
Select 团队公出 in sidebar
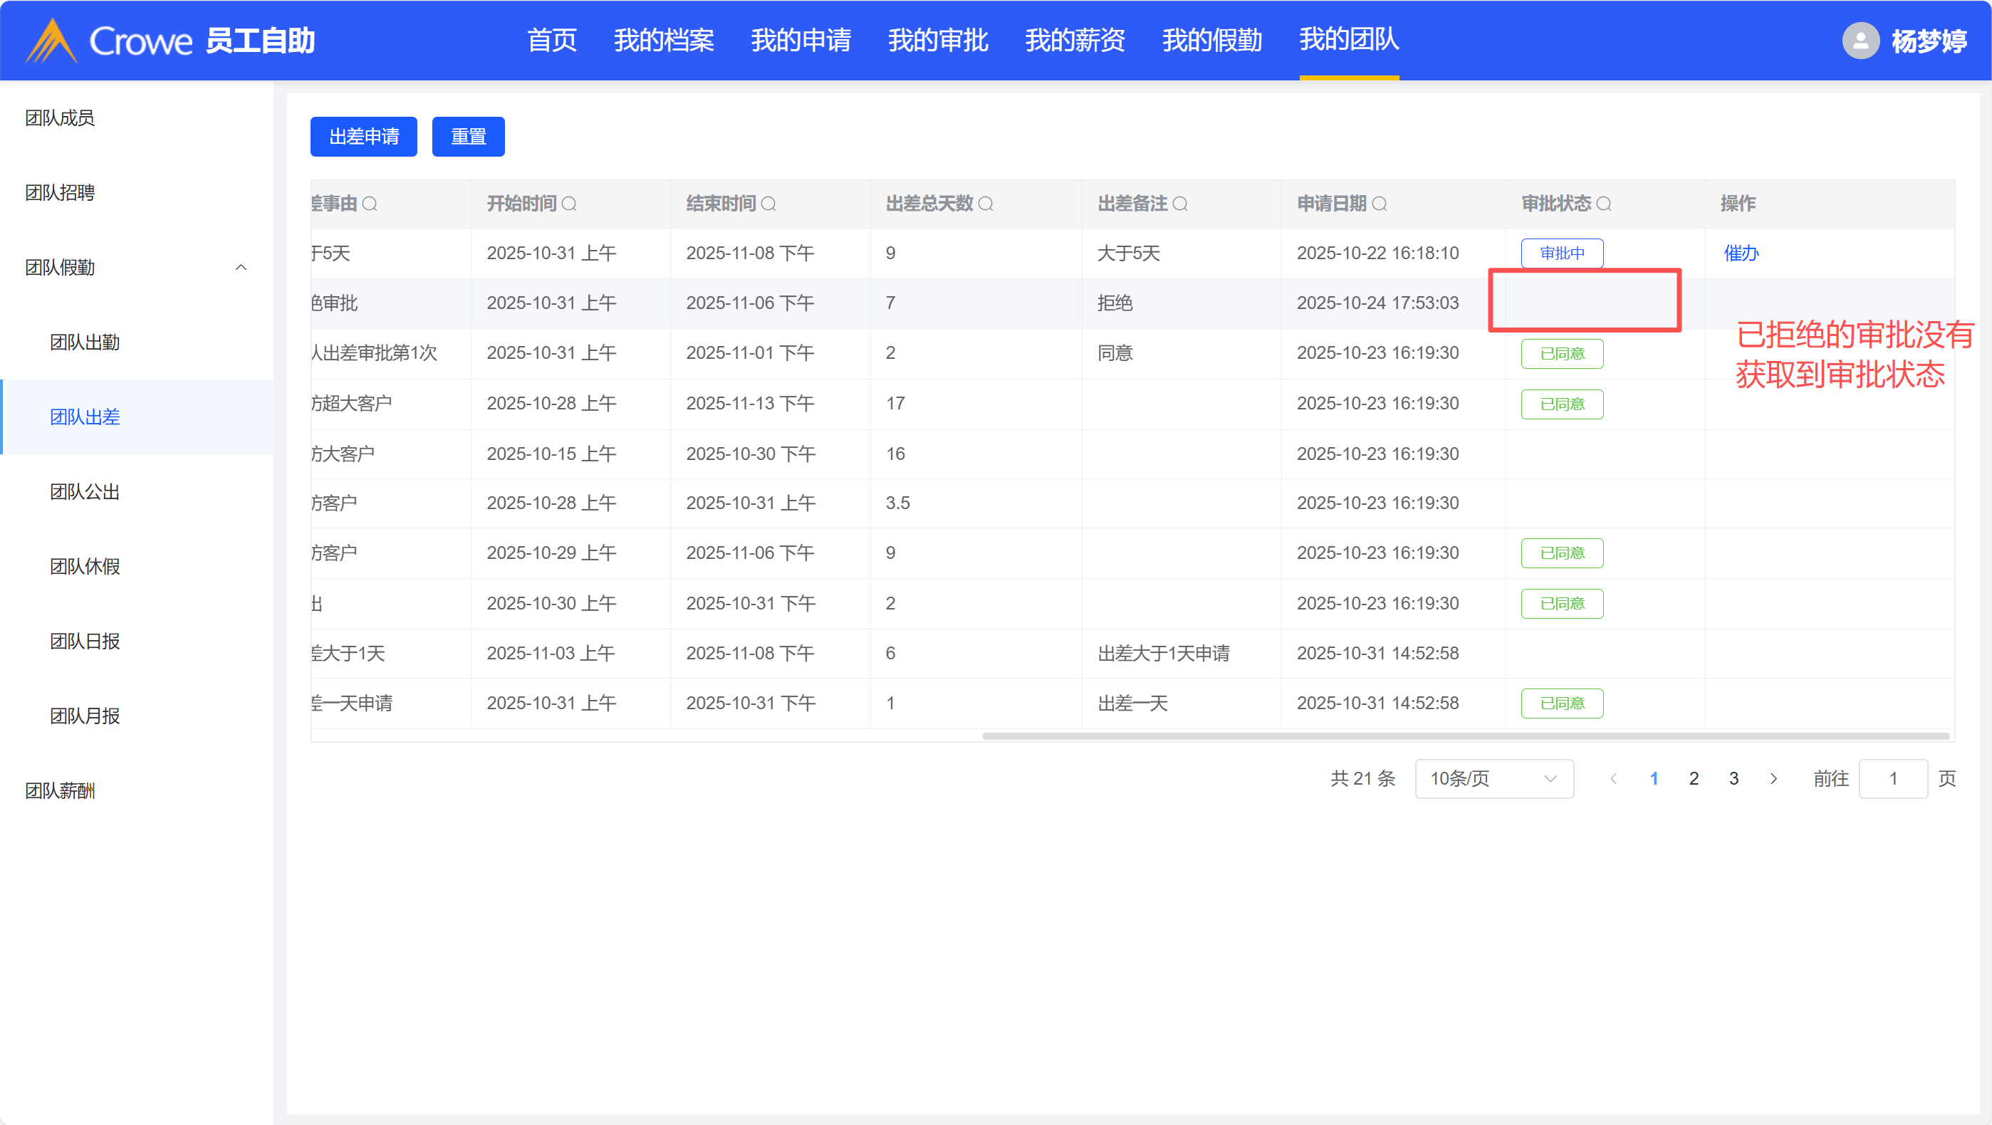pos(85,492)
